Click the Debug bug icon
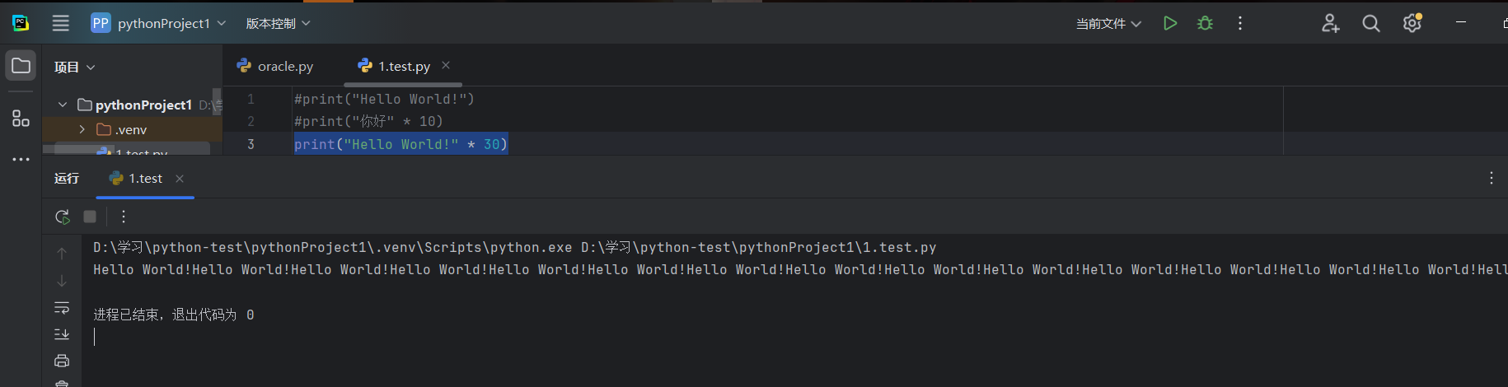1508x387 pixels. point(1205,23)
